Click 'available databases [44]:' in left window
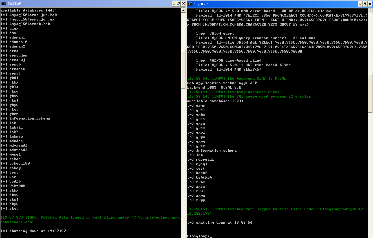Image resolution: width=373 pixels, height=238 pixels. pos(28,10)
